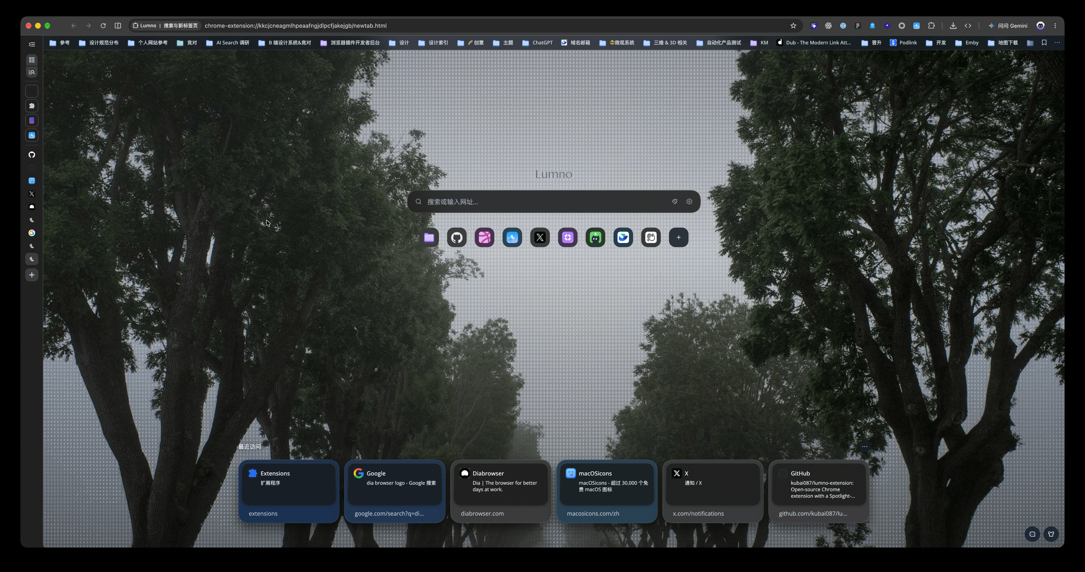Open Chrome three-dot main menu
Screen dimensions: 1085x572
click(1055, 26)
